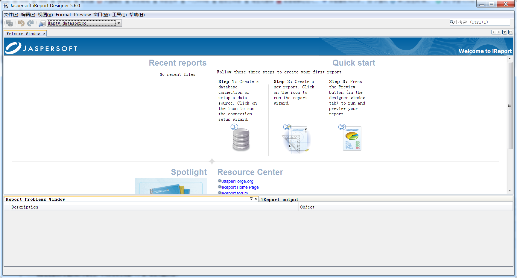This screenshot has width=517, height=278.
Task: Click the Recent reports heading
Action: click(178, 63)
